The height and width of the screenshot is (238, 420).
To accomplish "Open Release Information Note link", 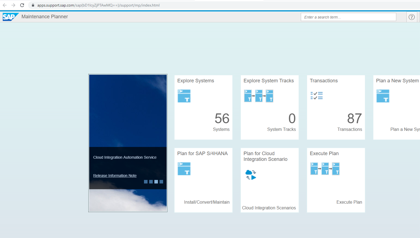I will pos(115,176).
